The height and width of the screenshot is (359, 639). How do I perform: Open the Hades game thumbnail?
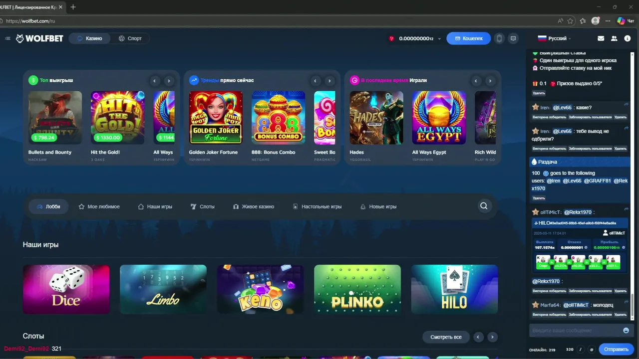tap(376, 118)
